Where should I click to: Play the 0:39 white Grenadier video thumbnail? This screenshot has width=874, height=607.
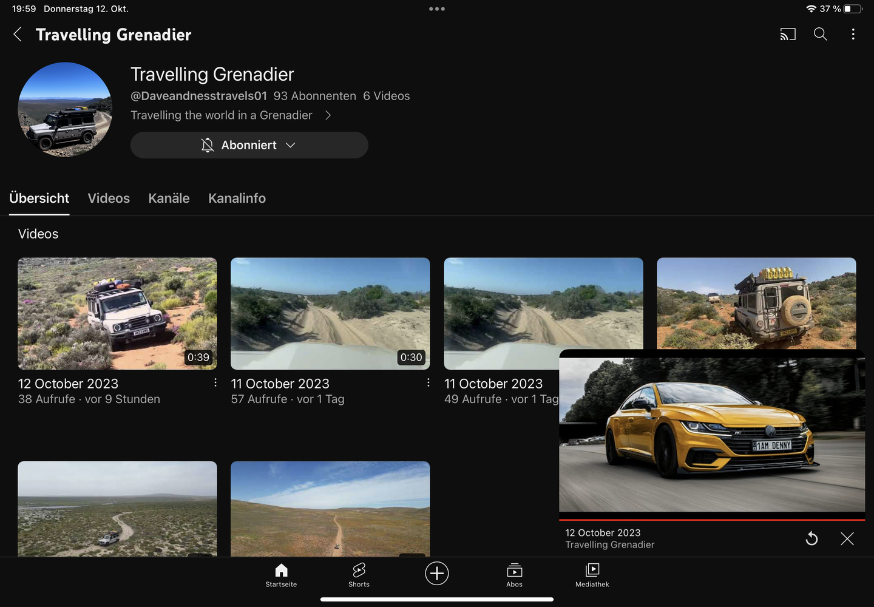[x=117, y=314]
